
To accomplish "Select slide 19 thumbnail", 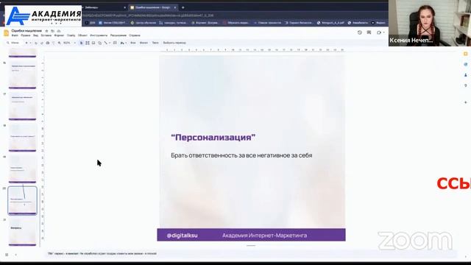I will [23, 169].
